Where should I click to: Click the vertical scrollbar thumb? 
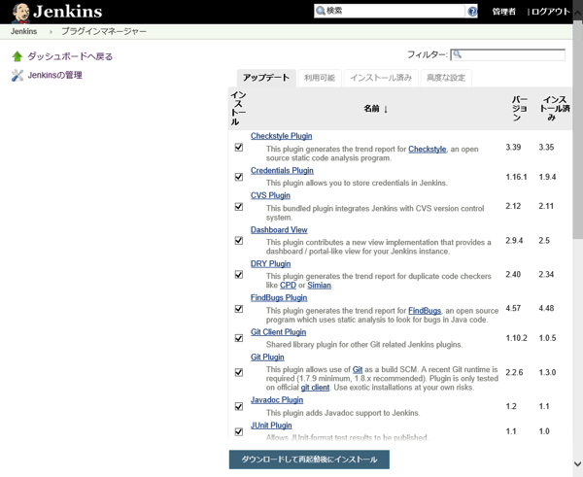[577, 130]
